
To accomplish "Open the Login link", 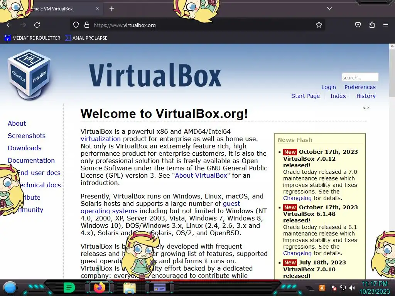I will click(x=329, y=87).
